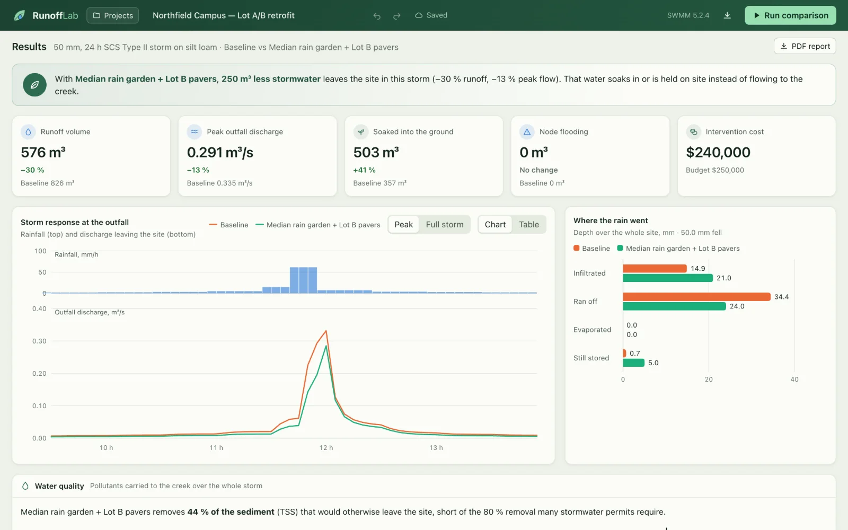The width and height of the screenshot is (848, 530).
Task: Switch chart range to Full storm
Action: point(445,225)
